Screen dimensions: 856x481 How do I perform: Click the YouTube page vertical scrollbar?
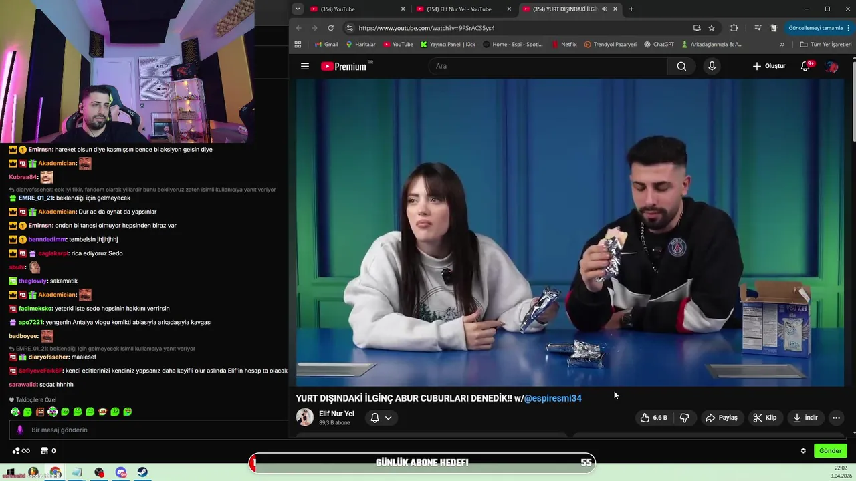coord(853,100)
